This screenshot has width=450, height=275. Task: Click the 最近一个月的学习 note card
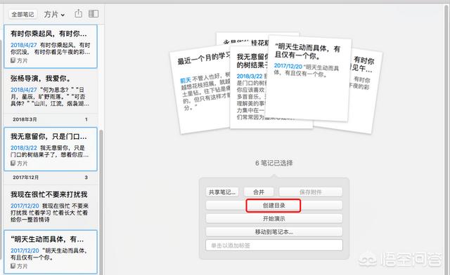pos(202,92)
